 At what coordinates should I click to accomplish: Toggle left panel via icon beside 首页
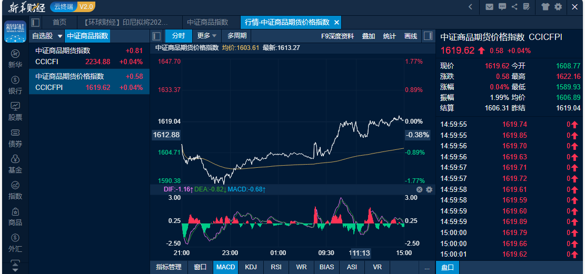coord(35,22)
